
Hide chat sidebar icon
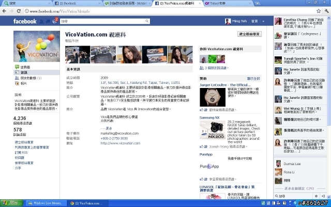pyautogui.click(x=323, y=196)
